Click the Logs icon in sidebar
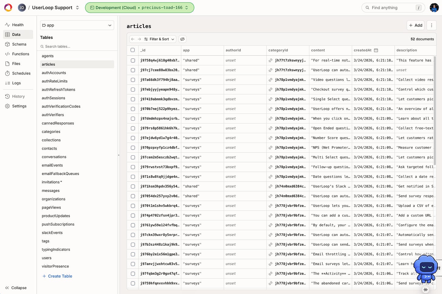 [x=8, y=83]
